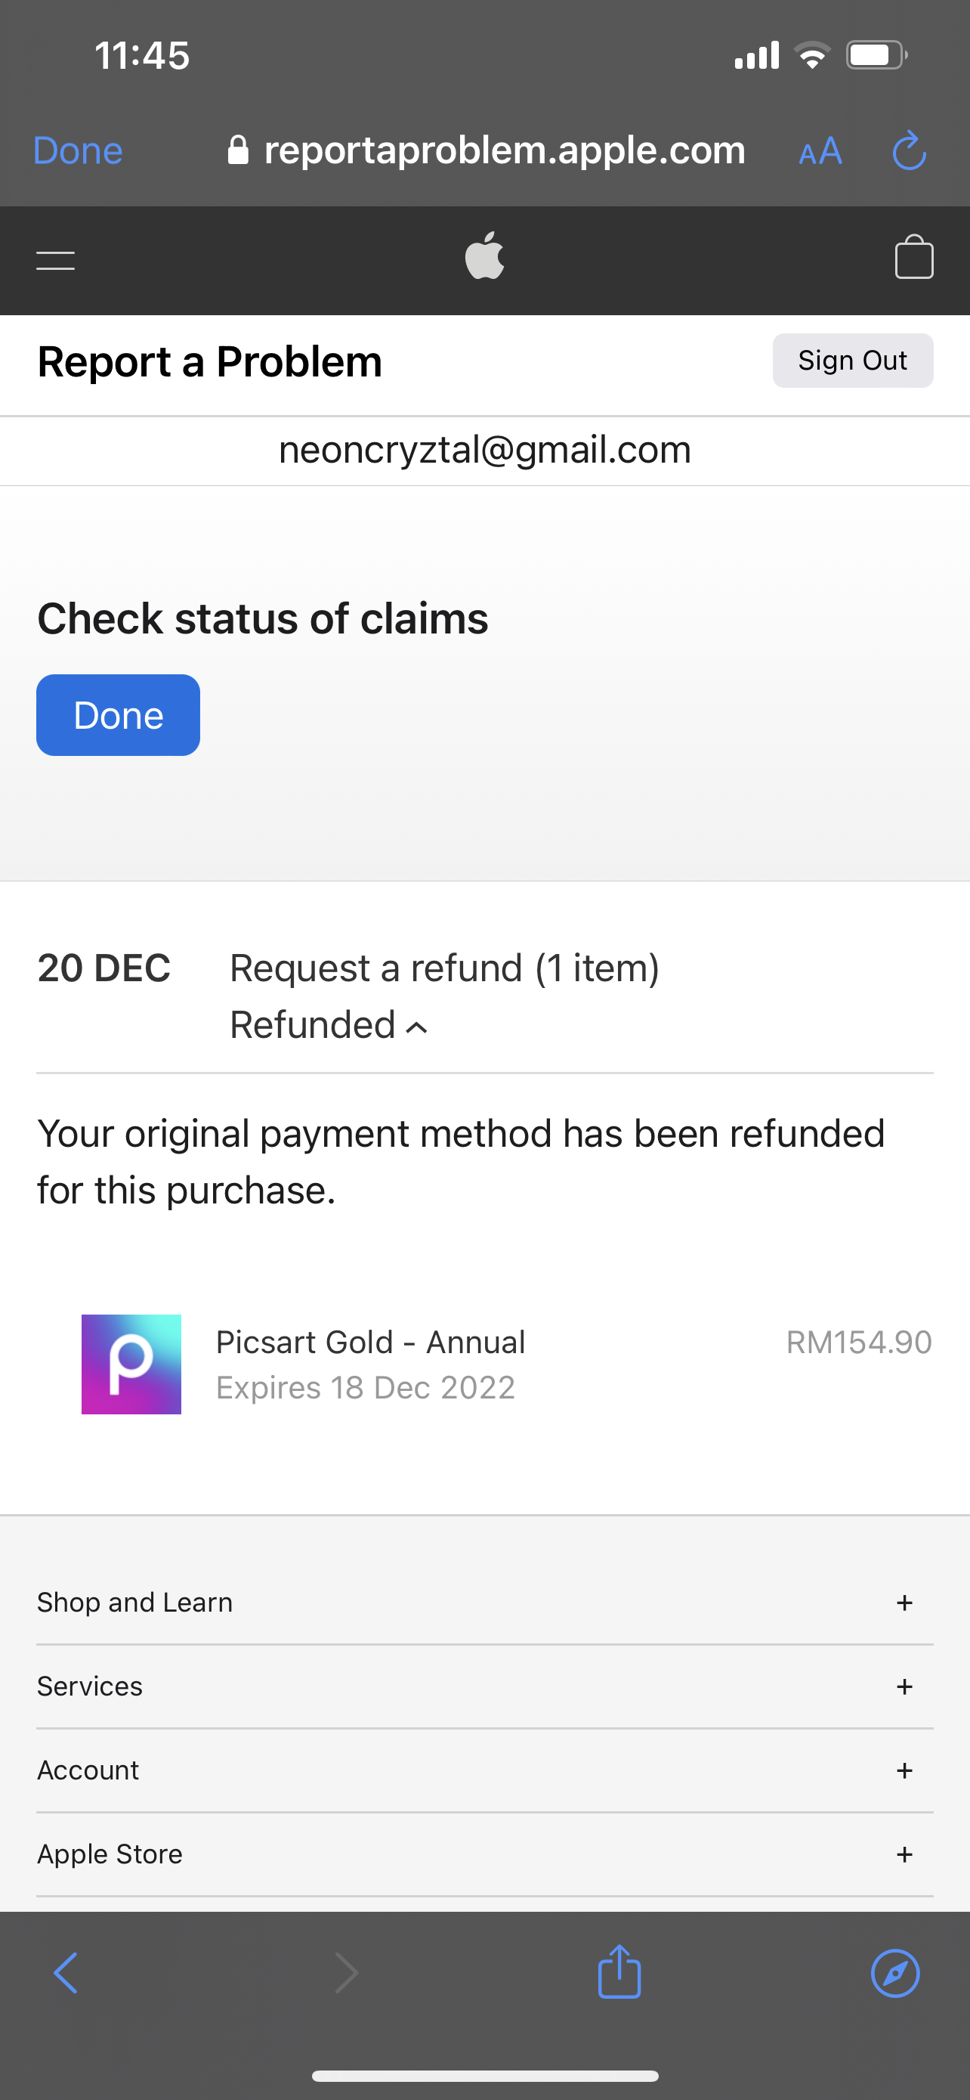Open the AA text size options
Image resolution: width=970 pixels, height=2100 pixels.
820,152
